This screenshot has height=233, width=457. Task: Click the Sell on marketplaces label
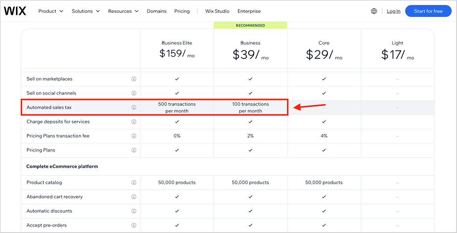click(49, 79)
